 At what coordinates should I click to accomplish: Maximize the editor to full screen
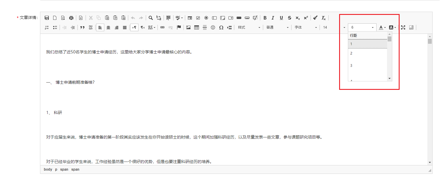coord(403,27)
